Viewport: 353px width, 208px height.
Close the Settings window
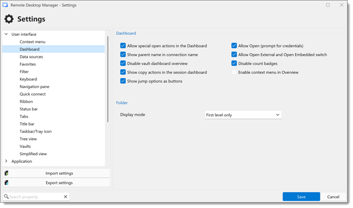(x=342, y=5)
